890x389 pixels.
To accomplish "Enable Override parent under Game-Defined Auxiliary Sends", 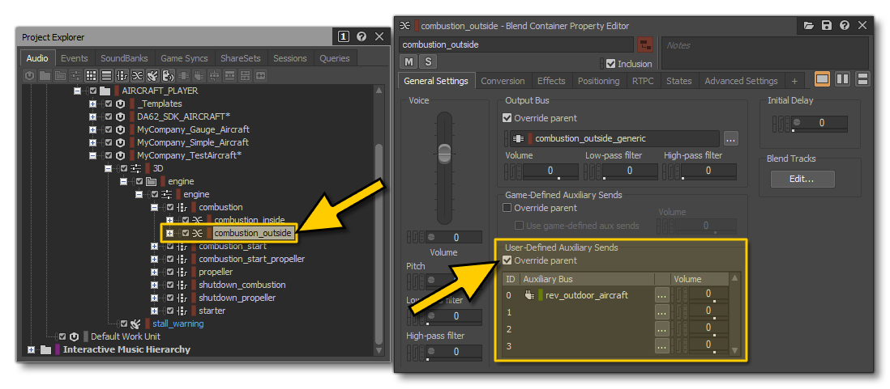I will click(x=507, y=208).
